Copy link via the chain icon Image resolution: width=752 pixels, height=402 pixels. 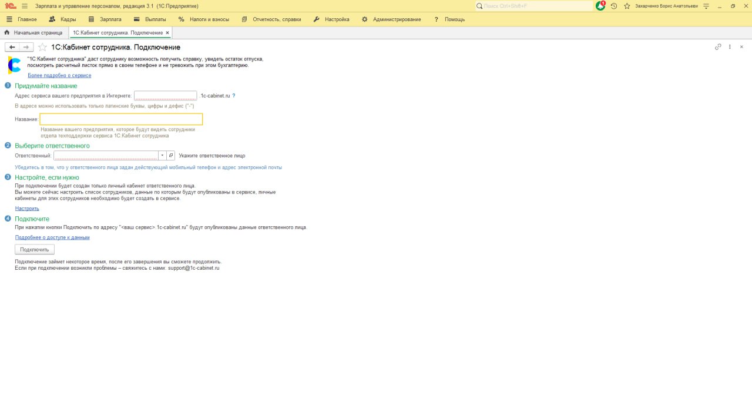tap(718, 47)
